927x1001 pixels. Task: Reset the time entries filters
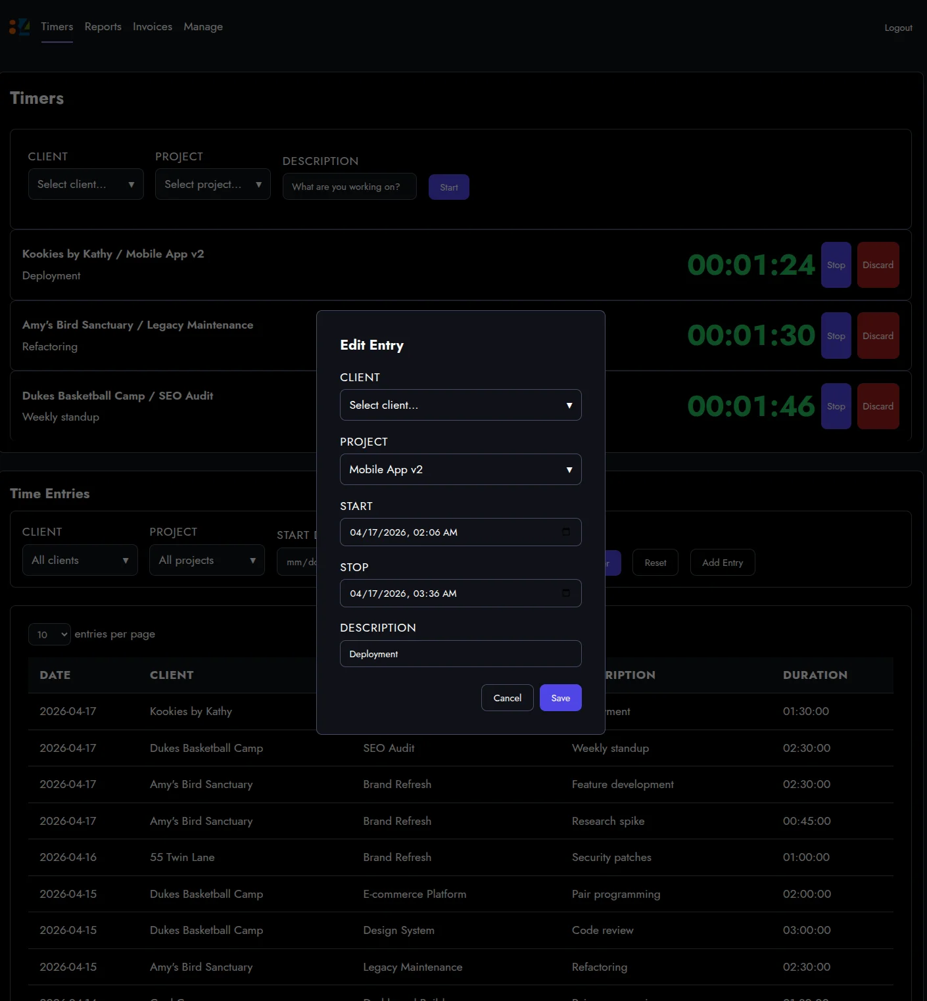[655, 563]
